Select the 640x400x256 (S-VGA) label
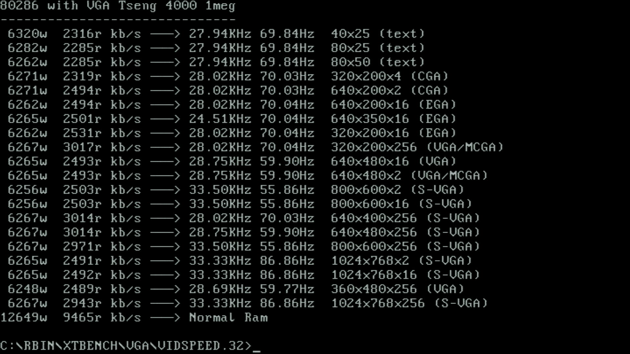 (406, 218)
